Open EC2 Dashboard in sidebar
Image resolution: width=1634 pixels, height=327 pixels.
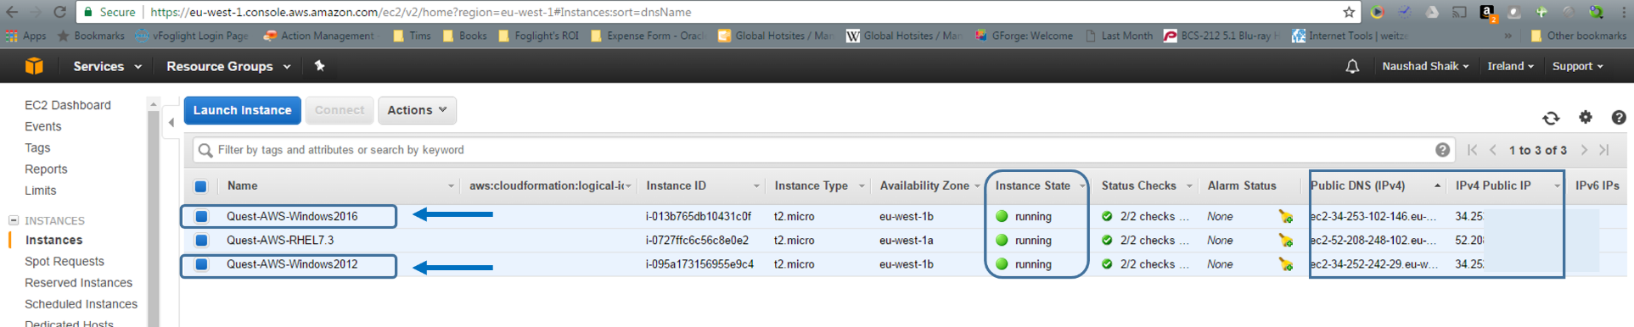click(x=68, y=105)
